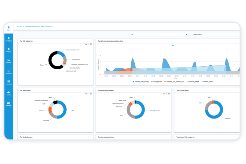Screen dimensions: 246x164
Task: Expand the 'all' filter dropdown
Action: pos(159,34)
